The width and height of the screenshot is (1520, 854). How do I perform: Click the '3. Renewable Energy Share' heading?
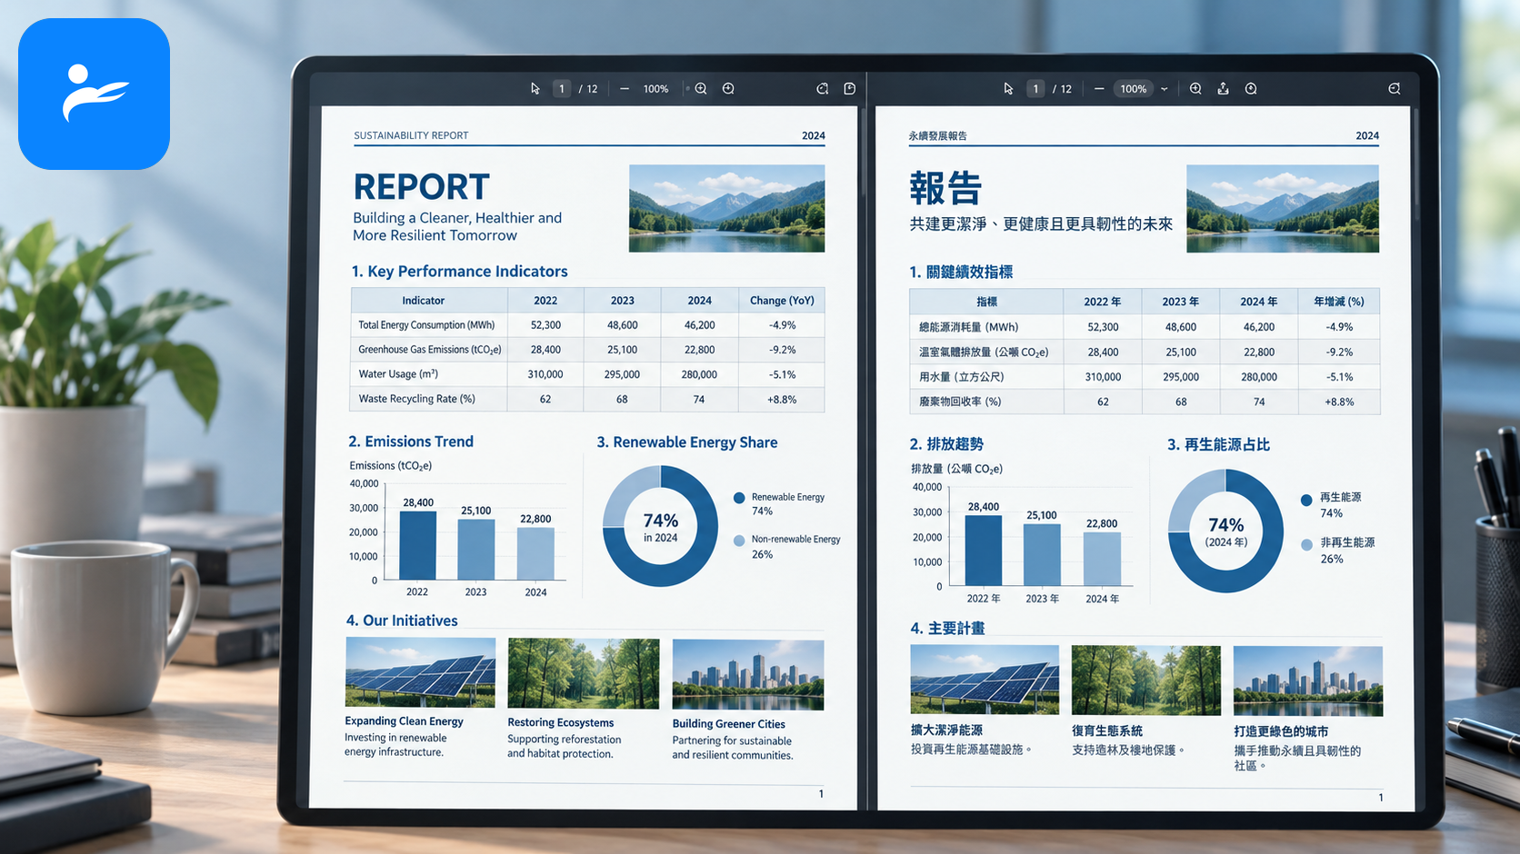click(687, 442)
